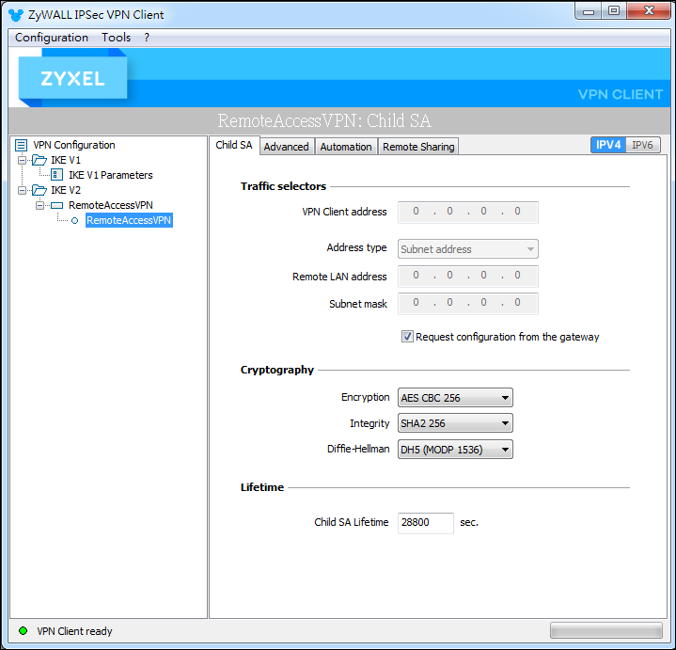
Task: Select the IKE V2 tree item label
Action: coord(66,190)
